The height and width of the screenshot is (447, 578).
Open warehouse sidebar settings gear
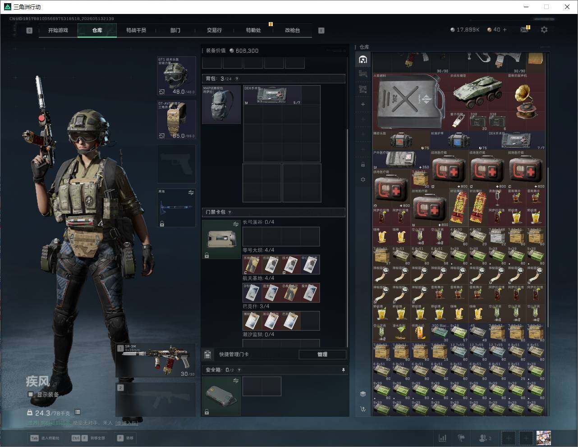coord(363,179)
